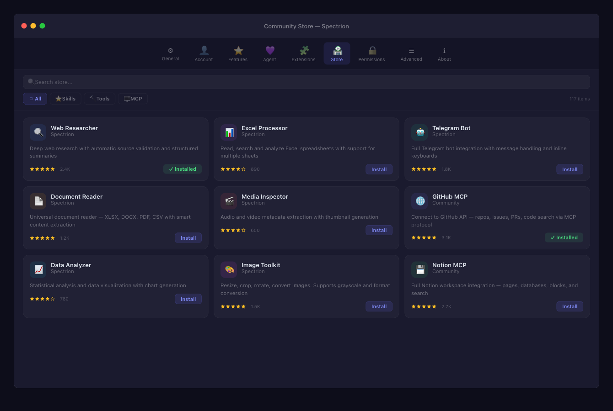Open the Media Inspector clapperboard icon
The height and width of the screenshot is (411, 613).
pyautogui.click(x=229, y=200)
